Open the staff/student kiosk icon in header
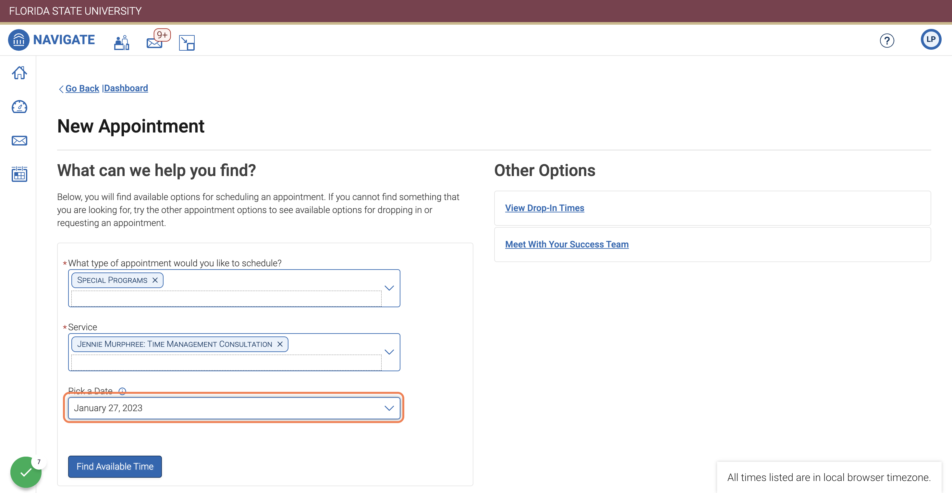Image resolution: width=952 pixels, height=493 pixels. pyautogui.click(x=122, y=43)
